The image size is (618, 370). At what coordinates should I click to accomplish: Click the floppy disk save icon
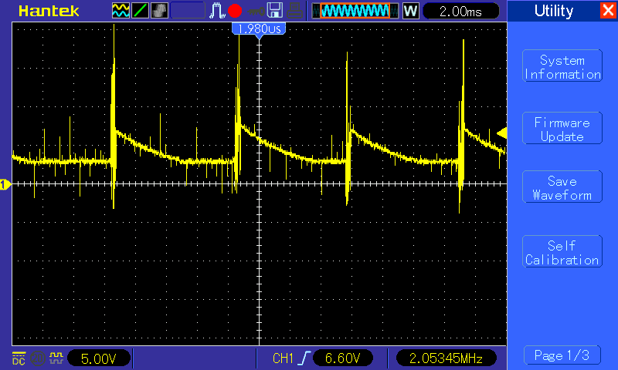click(275, 11)
